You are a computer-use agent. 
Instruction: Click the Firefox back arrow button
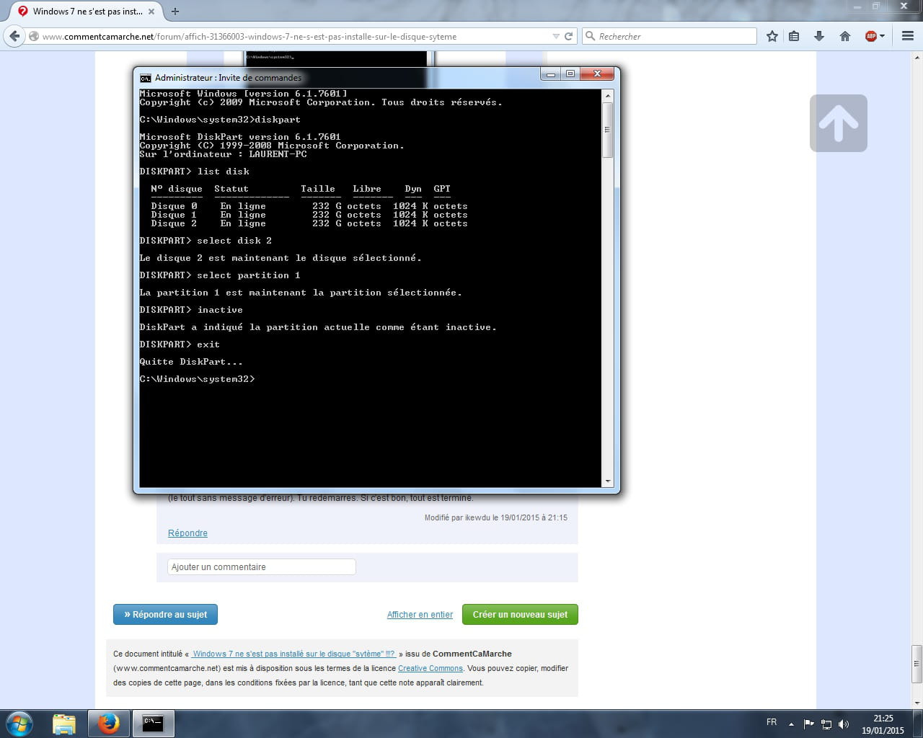click(x=14, y=36)
